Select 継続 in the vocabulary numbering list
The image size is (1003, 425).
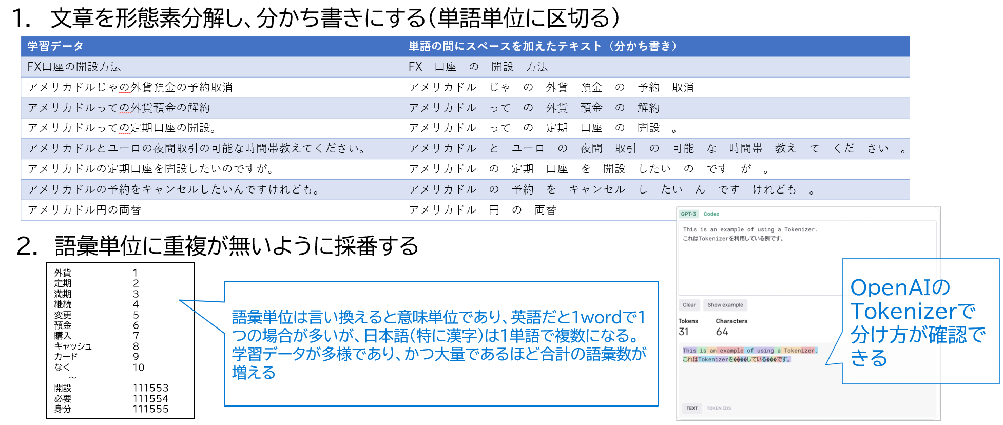point(63,304)
